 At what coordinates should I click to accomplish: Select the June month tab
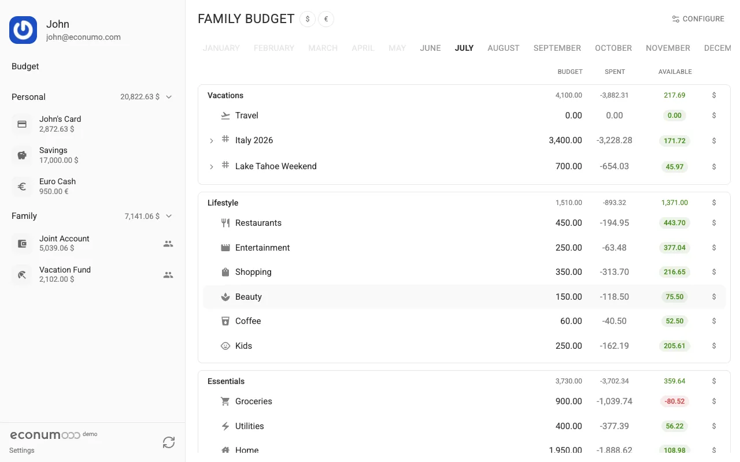(x=430, y=48)
